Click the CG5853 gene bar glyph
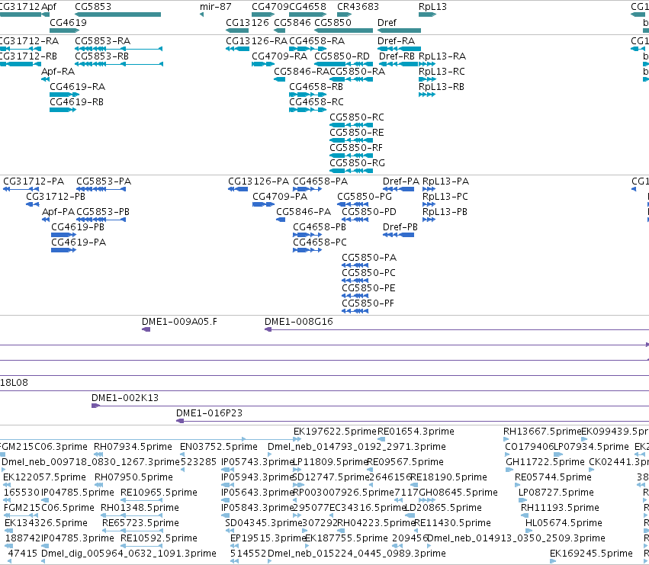Viewport: 649px width, 565px height. 118,15
